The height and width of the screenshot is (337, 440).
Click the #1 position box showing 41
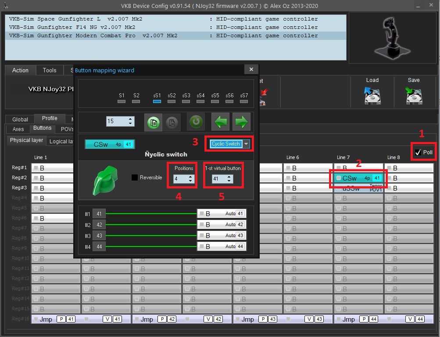click(x=99, y=214)
